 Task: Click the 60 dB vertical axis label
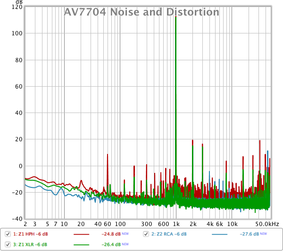(x=19, y=87)
